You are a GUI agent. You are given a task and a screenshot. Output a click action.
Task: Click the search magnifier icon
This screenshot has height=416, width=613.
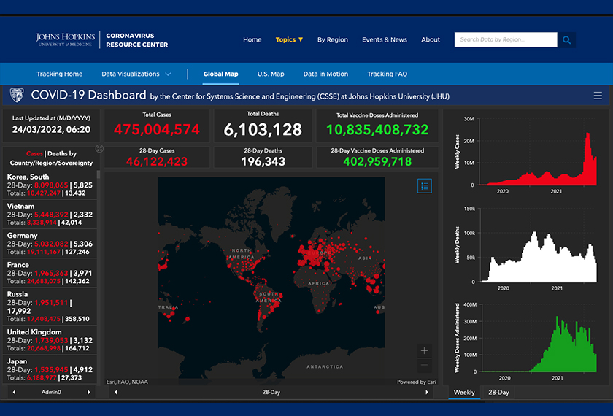[x=566, y=40]
